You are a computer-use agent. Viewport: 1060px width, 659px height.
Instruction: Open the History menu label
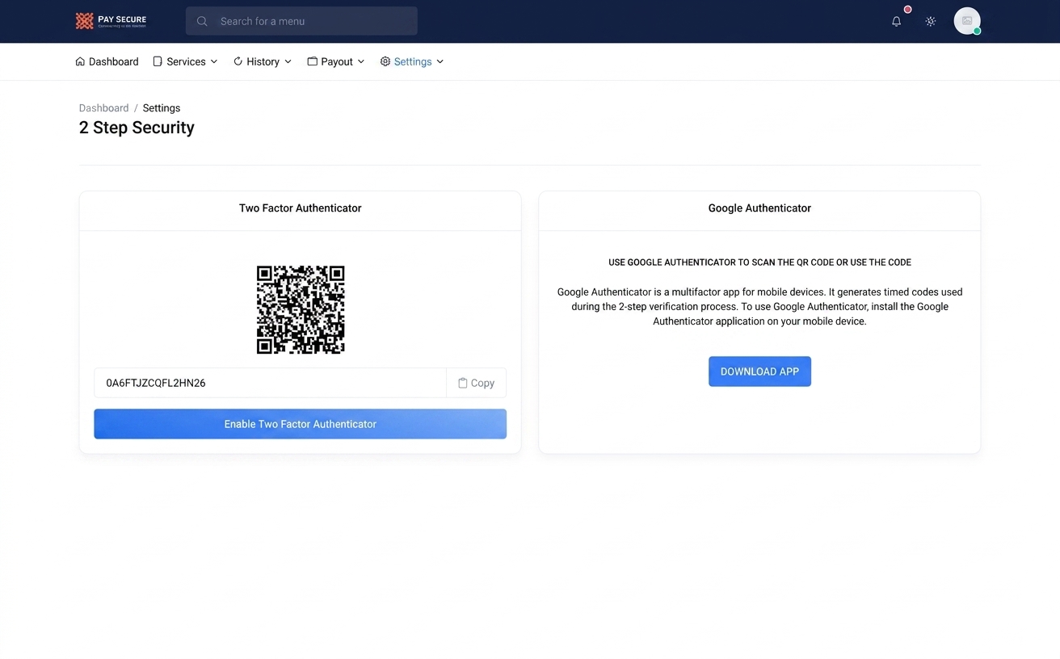263,61
